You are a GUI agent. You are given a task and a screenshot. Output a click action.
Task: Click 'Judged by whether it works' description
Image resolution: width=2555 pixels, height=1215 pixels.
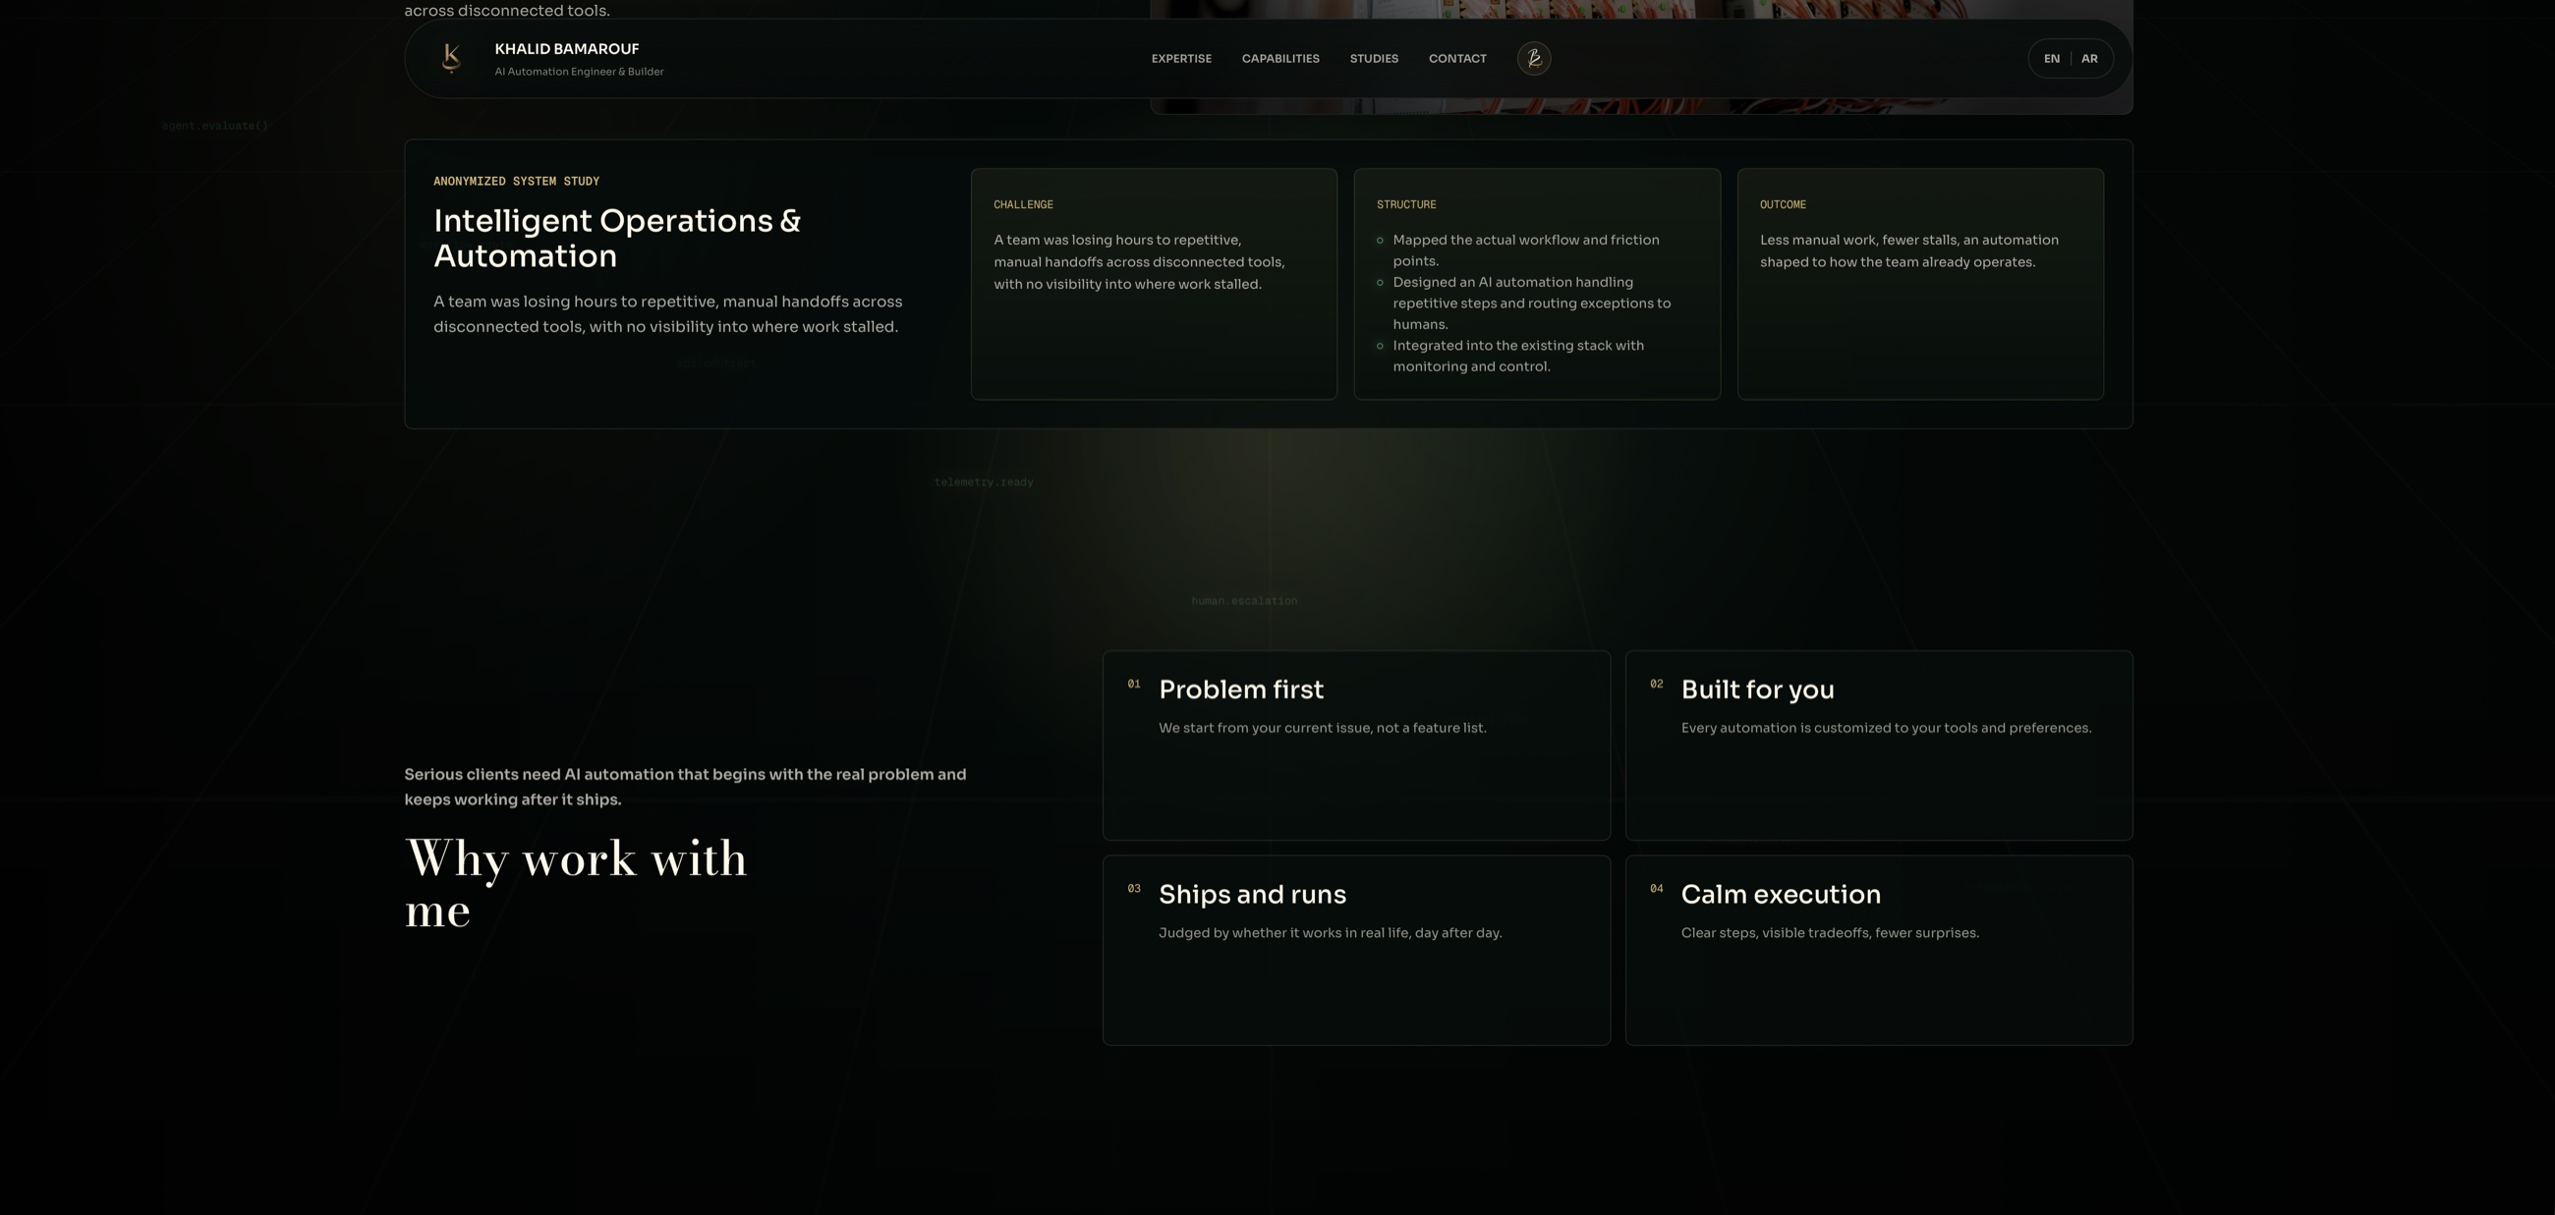click(1330, 932)
